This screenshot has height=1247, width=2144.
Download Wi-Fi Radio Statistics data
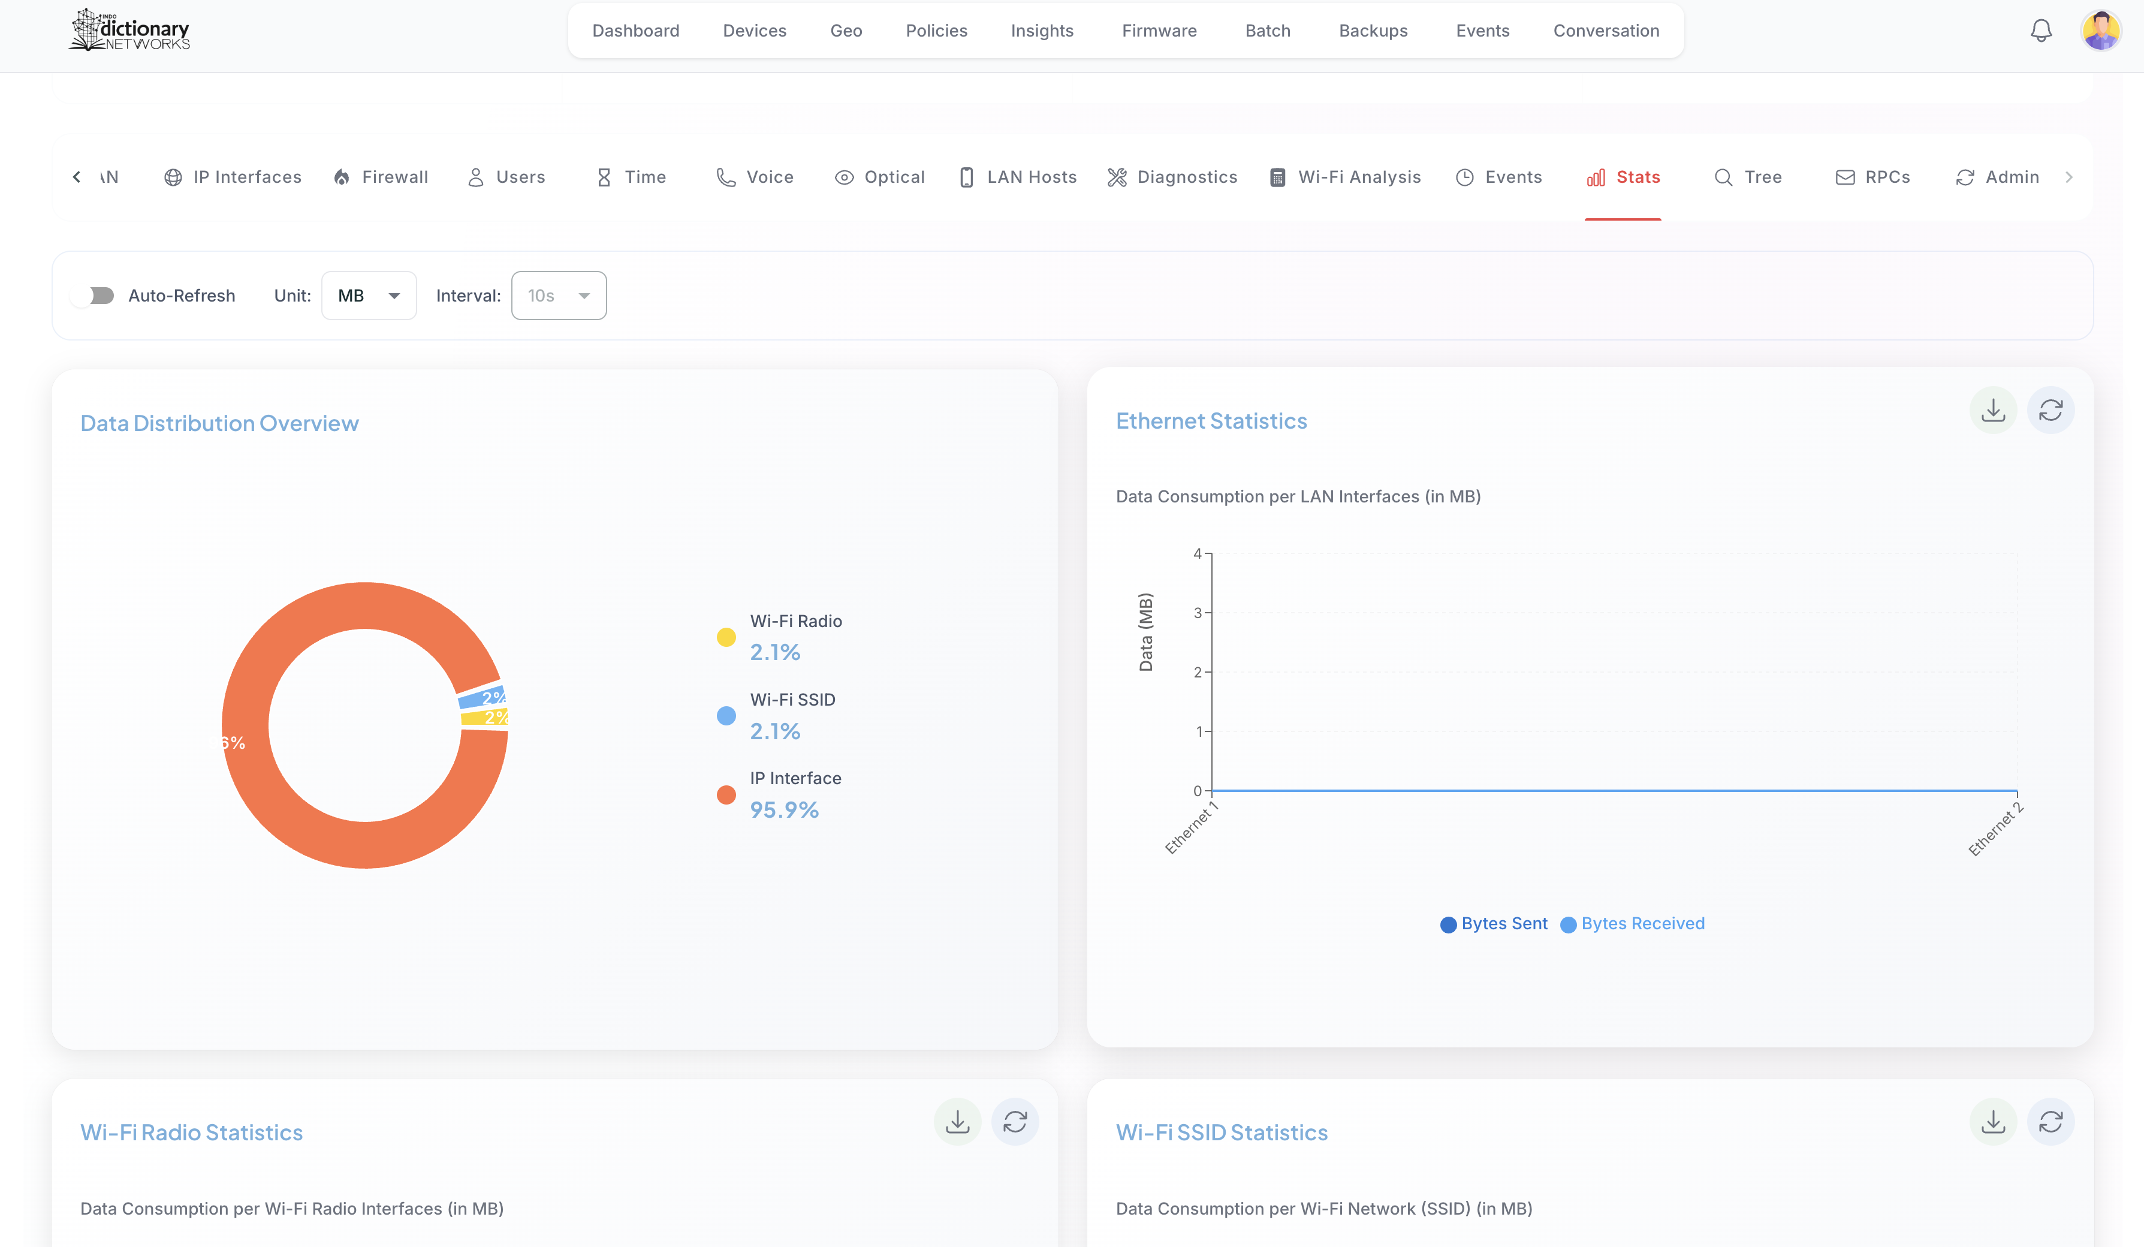(x=957, y=1122)
